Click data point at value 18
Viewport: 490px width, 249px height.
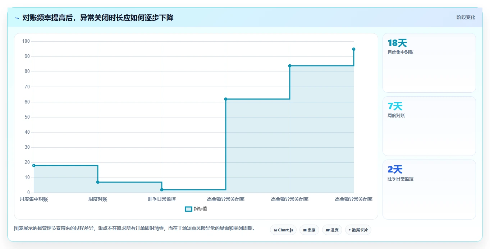(x=34, y=166)
